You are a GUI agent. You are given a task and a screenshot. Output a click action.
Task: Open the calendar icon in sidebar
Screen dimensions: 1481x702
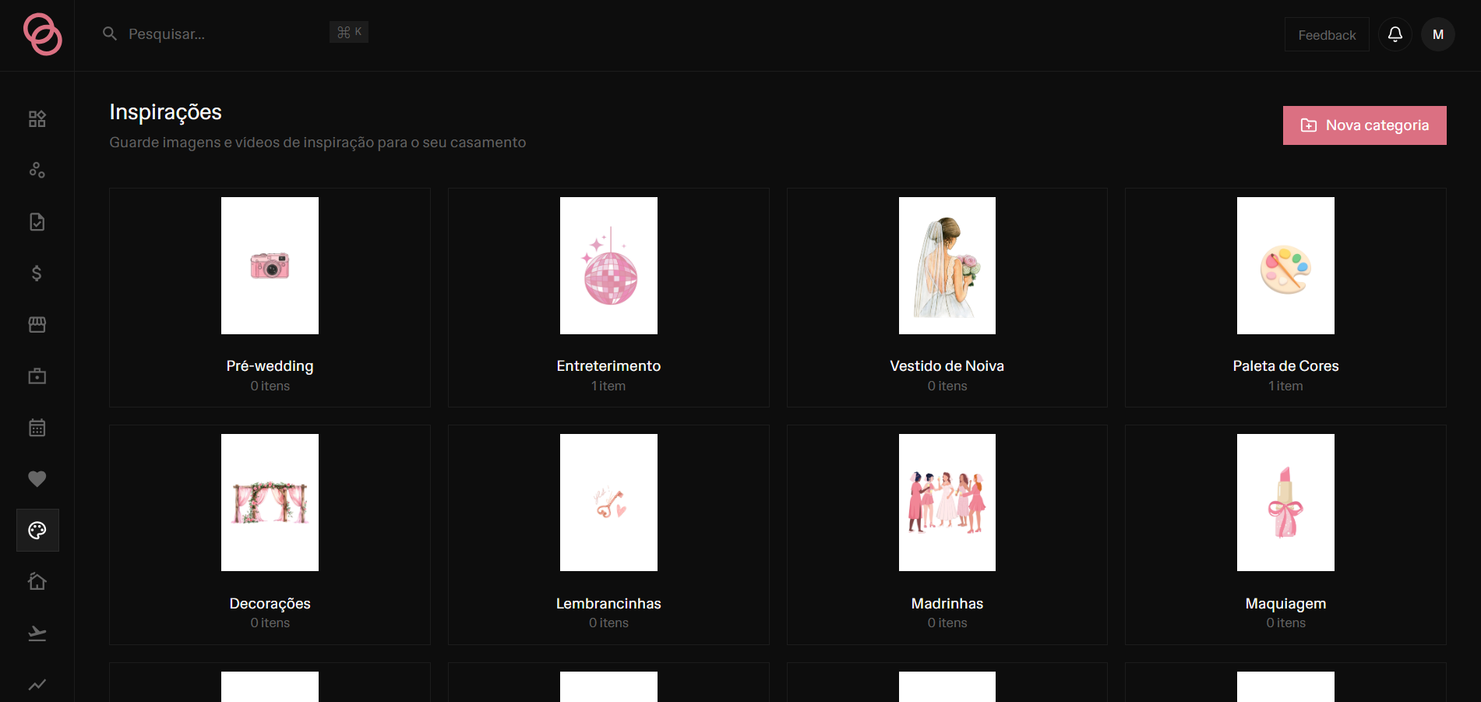click(x=37, y=428)
